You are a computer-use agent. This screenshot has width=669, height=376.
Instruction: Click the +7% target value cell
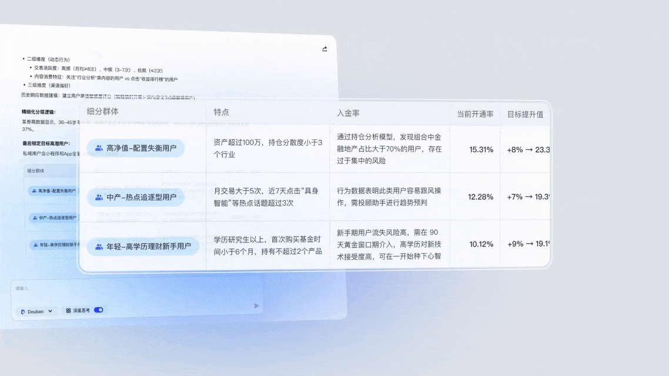click(x=528, y=197)
